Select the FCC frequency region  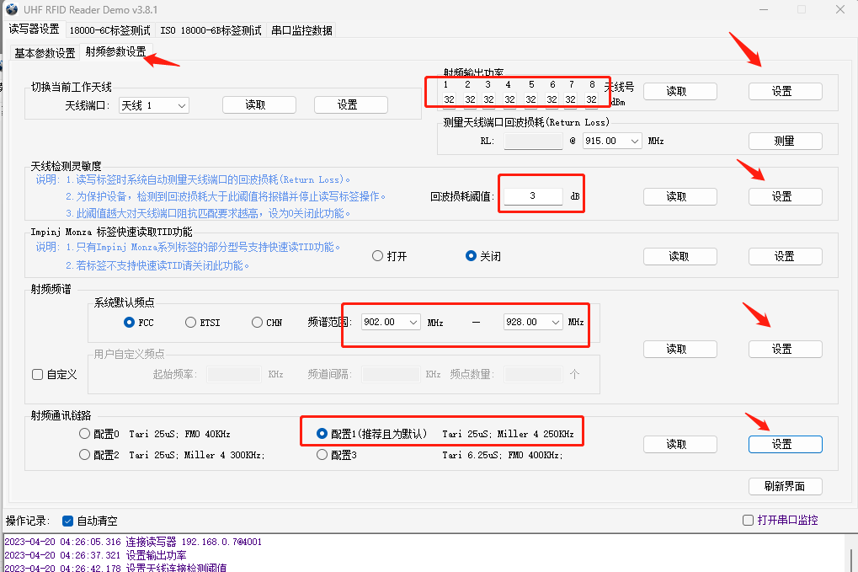(139, 323)
